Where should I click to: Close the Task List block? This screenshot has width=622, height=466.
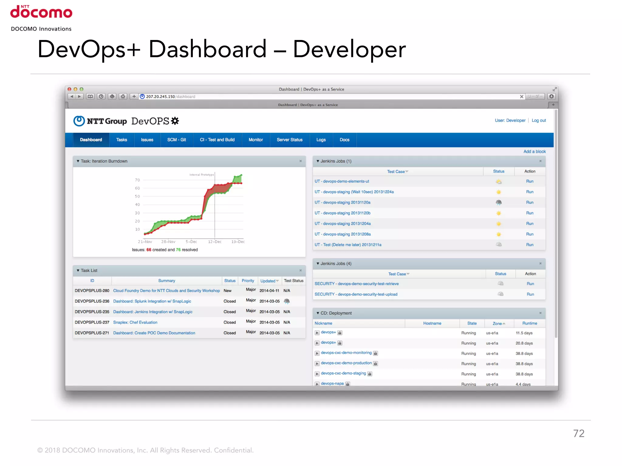pos(301,270)
